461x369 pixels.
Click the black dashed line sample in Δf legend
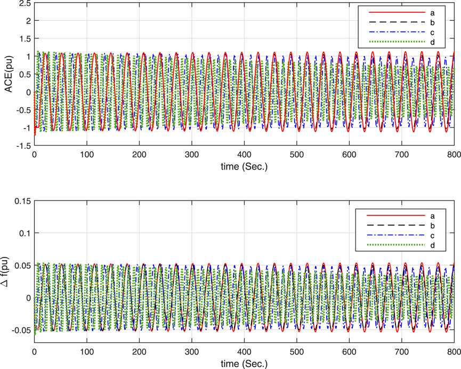tap(396, 226)
